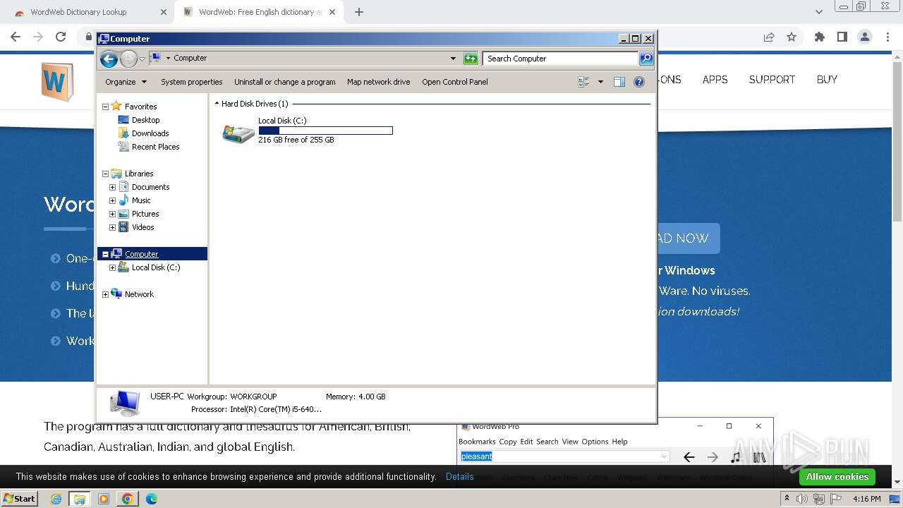
Task: Open Windows Media Player taskbar icon
Action: tap(104, 499)
